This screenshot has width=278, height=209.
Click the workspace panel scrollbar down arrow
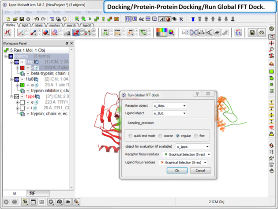71,187
